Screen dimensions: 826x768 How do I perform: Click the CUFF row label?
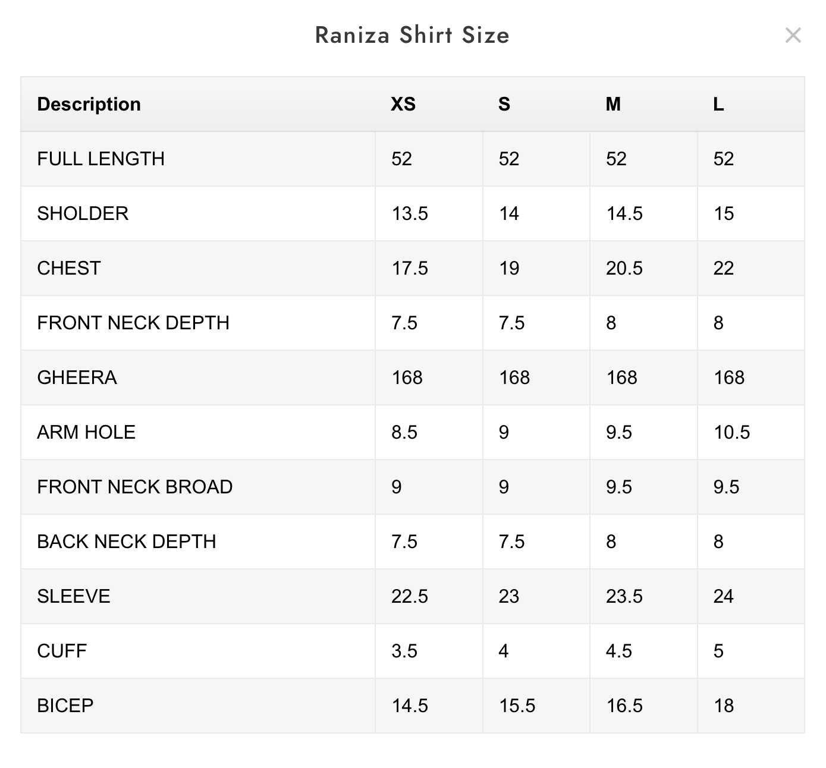click(x=62, y=651)
